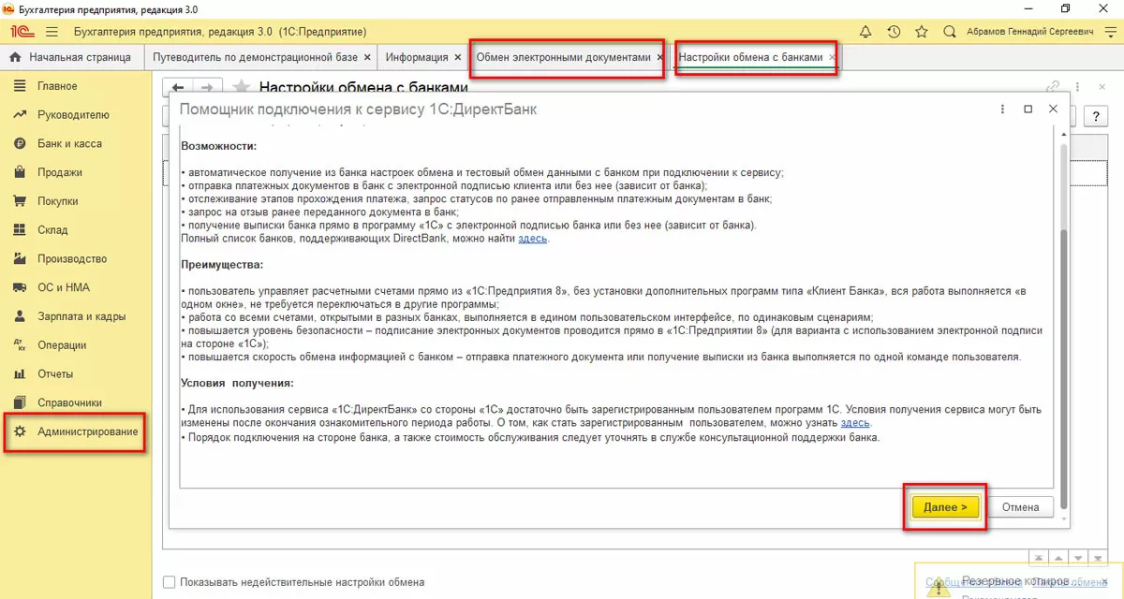Open the history clock icon

(894, 32)
